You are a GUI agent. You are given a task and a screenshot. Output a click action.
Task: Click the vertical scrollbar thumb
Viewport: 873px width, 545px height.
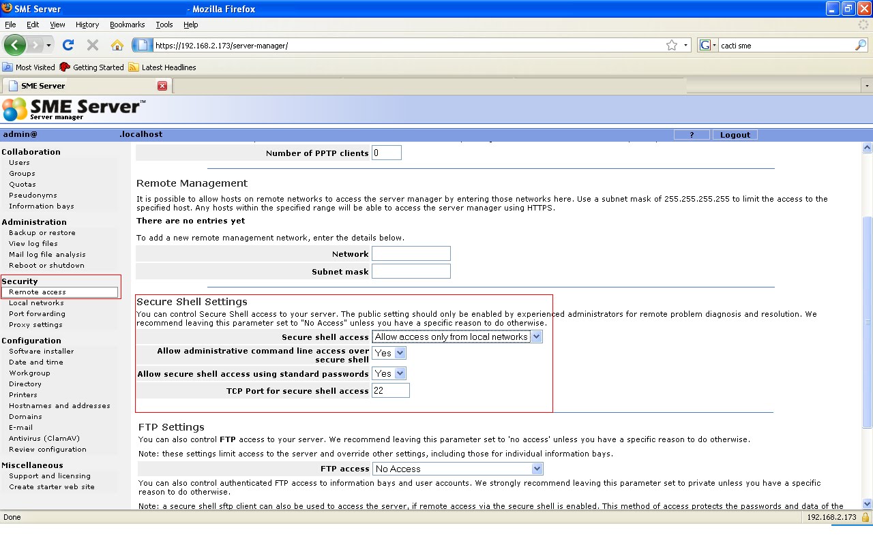867,322
